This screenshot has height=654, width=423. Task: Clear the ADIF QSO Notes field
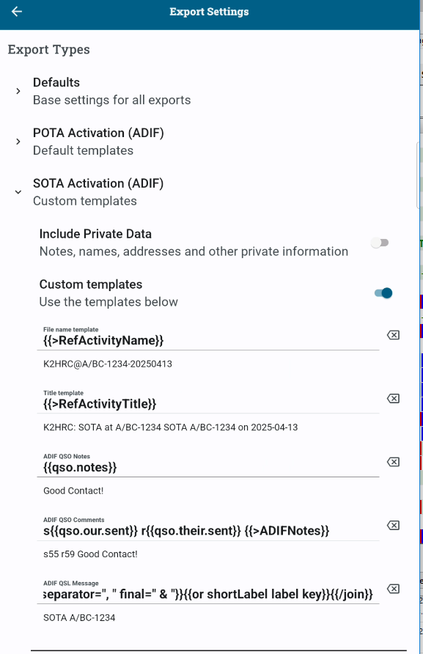tap(393, 462)
